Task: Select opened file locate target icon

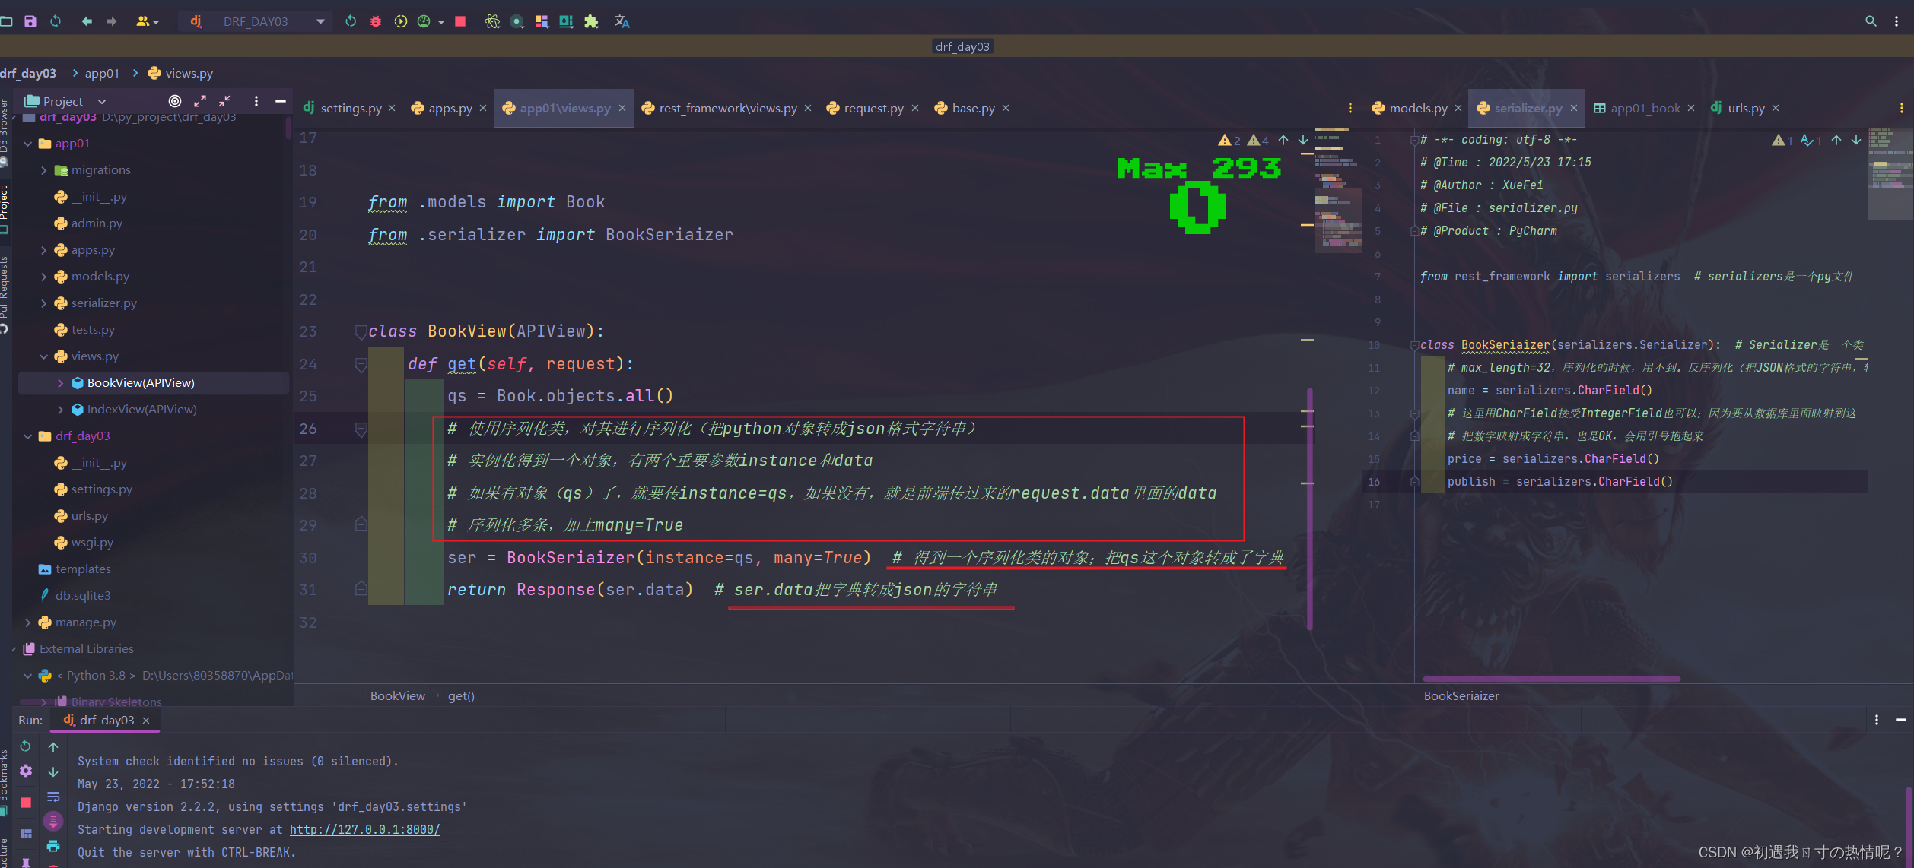Action: coord(175,101)
